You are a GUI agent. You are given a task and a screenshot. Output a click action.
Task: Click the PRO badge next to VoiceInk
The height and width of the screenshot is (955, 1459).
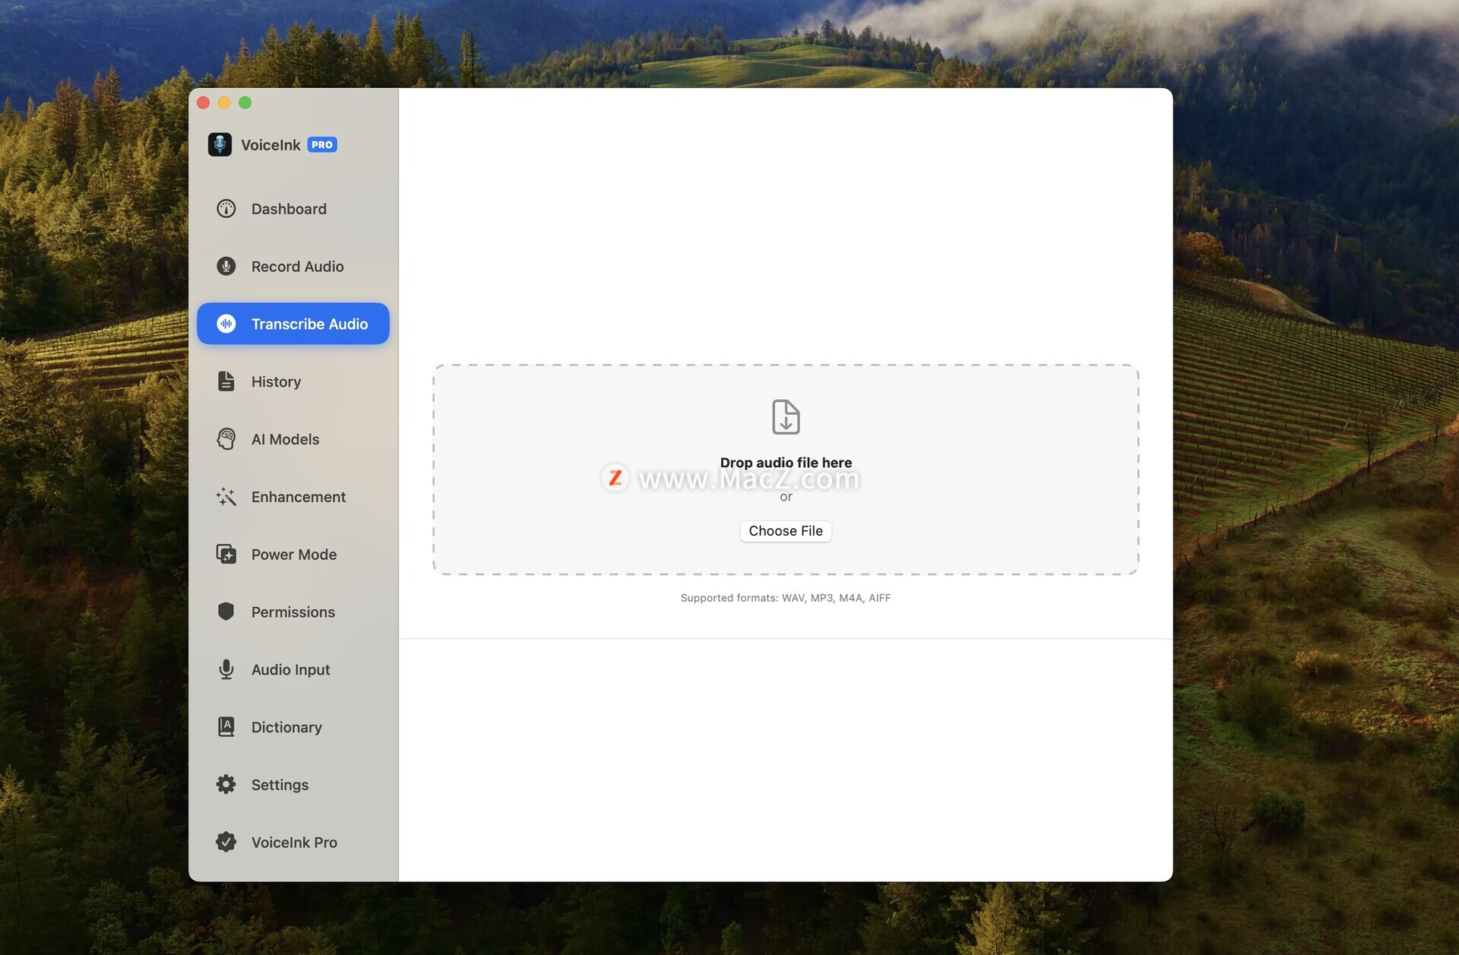(322, 144)
